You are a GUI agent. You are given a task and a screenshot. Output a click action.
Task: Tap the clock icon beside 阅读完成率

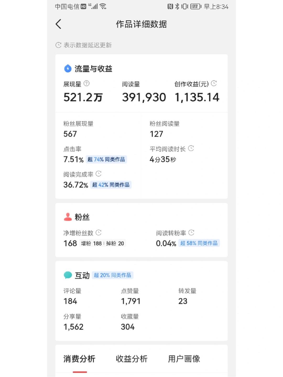(x=99, y=174)
